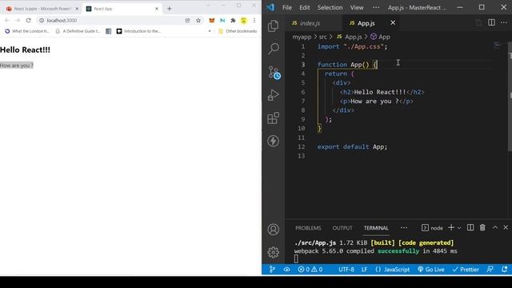Kill terminal with trash icon
The height and width of the screenshot is (288, 512).
point(482,227)
